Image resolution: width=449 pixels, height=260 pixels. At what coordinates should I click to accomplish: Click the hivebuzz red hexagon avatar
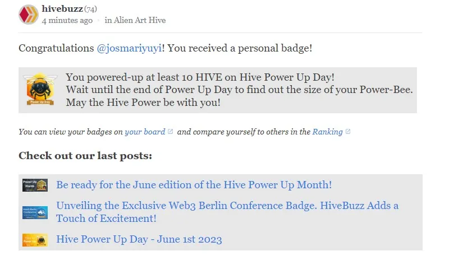28,15
